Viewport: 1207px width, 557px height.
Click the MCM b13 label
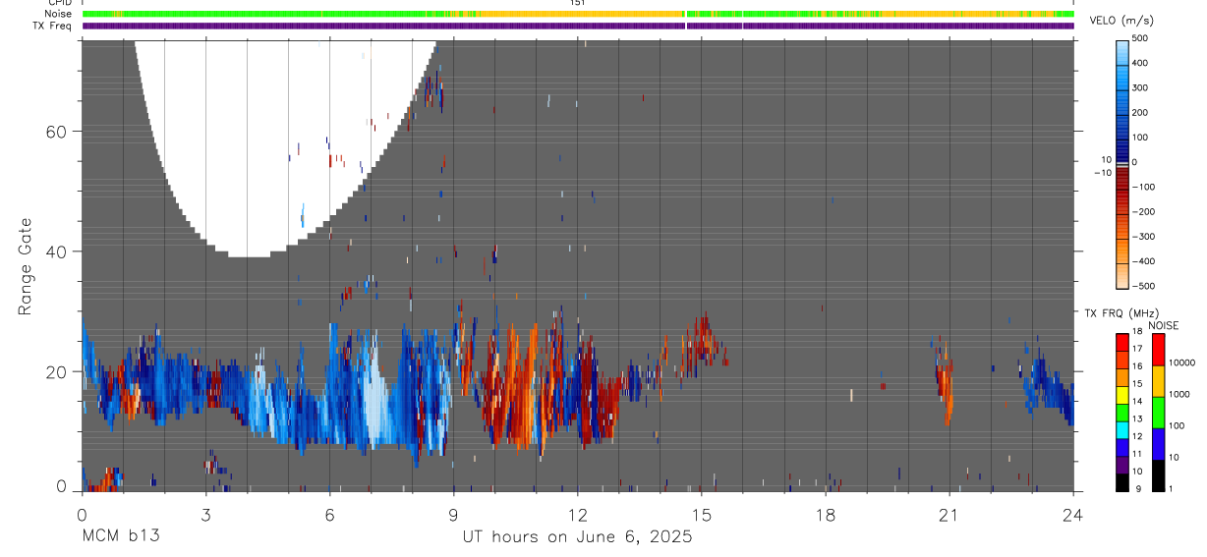[x=121, y=536]
